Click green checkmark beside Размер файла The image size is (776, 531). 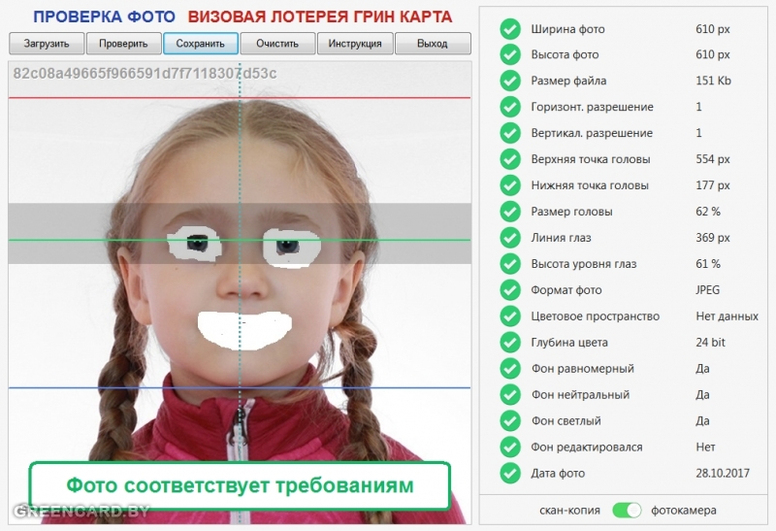coord(510,81)
